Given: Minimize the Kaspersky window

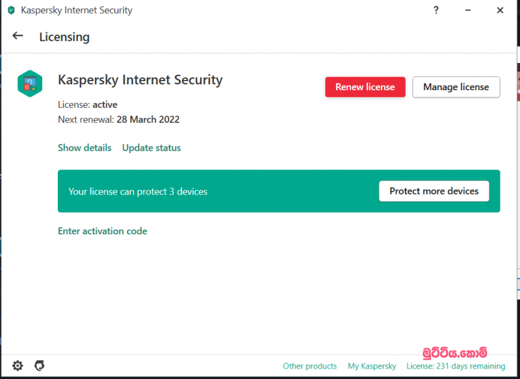Looking at the screenshot, I should click(467, 10).
